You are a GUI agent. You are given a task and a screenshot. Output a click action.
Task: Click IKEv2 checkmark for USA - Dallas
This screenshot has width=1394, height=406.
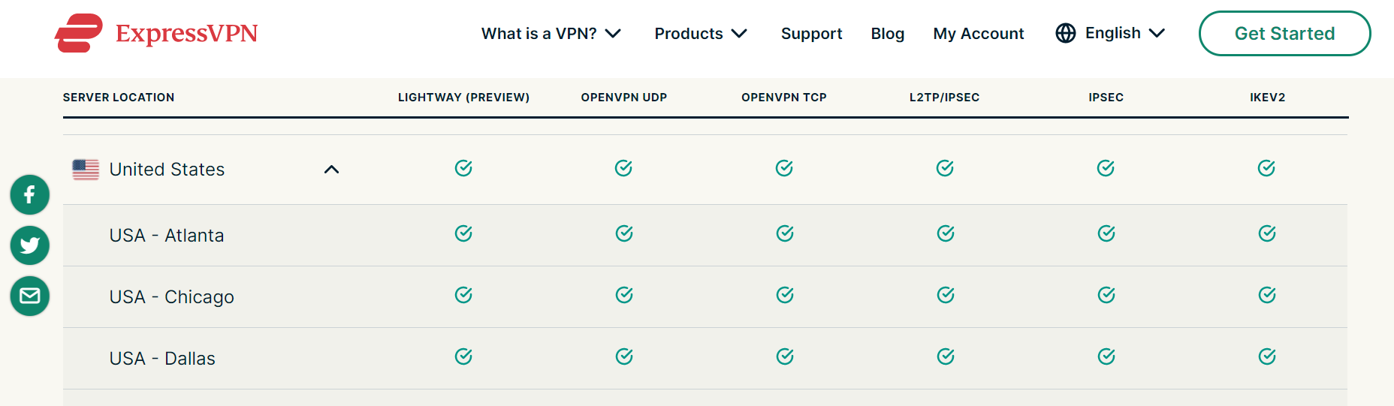pyautogui.click(x=1267, y=356)
